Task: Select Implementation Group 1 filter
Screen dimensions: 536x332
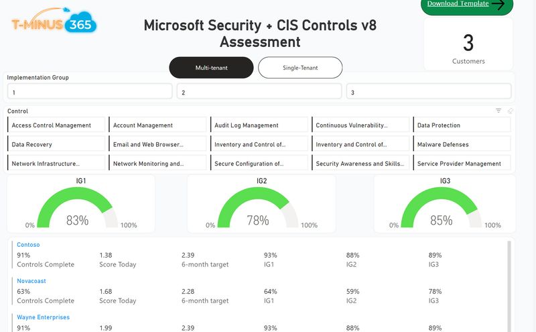Action: tap(90, 92)
